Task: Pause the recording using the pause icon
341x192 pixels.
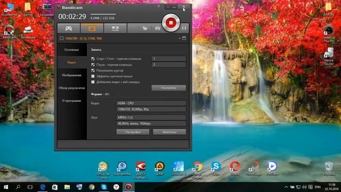Action: tap(184, 28)
